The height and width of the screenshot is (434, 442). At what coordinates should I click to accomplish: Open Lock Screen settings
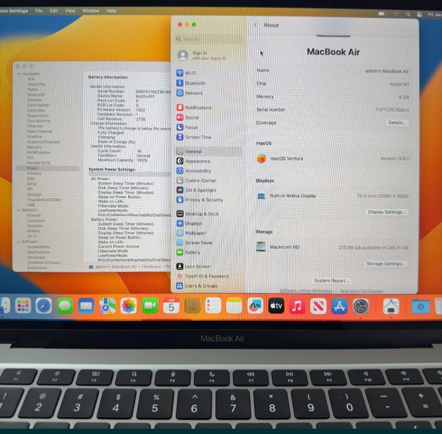click(197, 266)
